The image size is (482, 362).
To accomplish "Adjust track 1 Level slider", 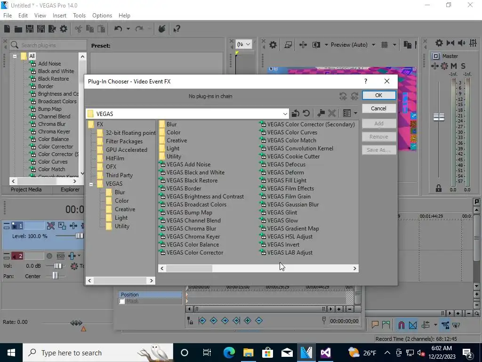I will click(79, 236).
